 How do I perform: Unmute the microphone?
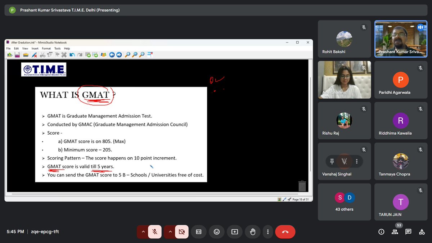(155, 232)
